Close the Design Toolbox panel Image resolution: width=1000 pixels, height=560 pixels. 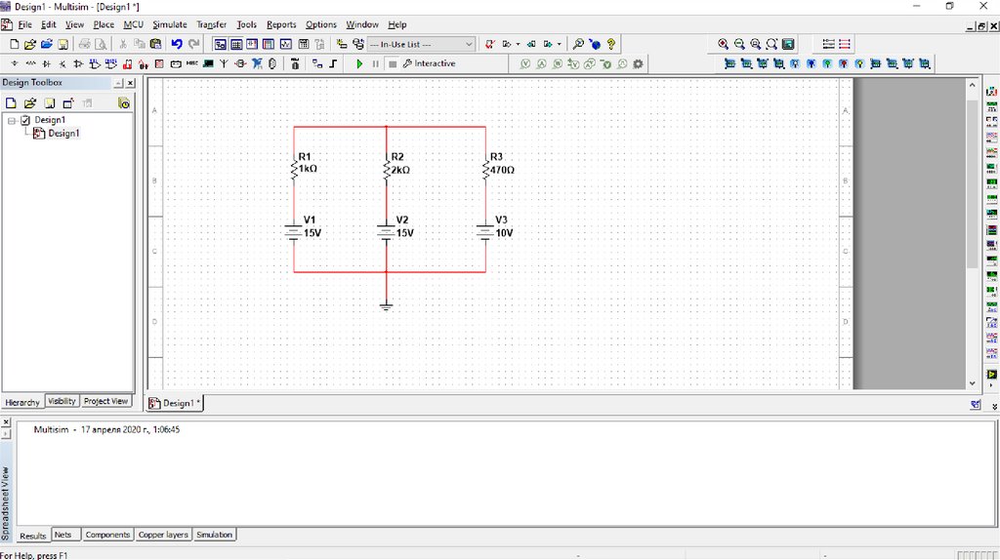coord(131,84)
